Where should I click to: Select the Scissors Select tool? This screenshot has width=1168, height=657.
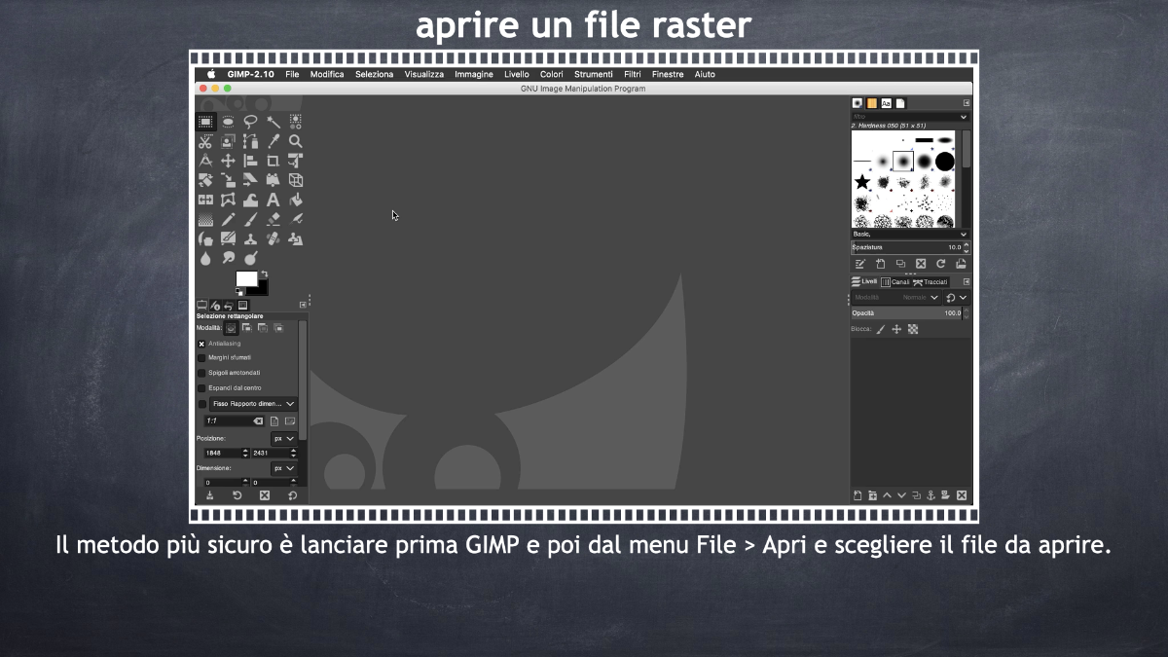tap(205, 141)
